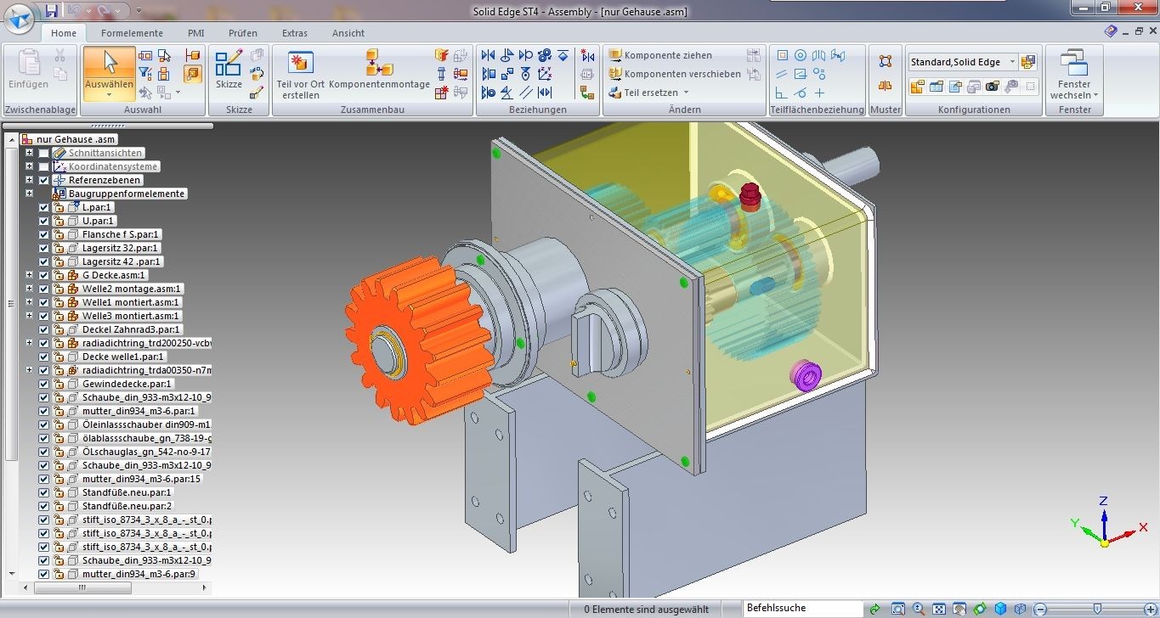Click the blue cube view icon in status bar
This screenshot has width=1160, height=618.
[x=1000, y=609]
